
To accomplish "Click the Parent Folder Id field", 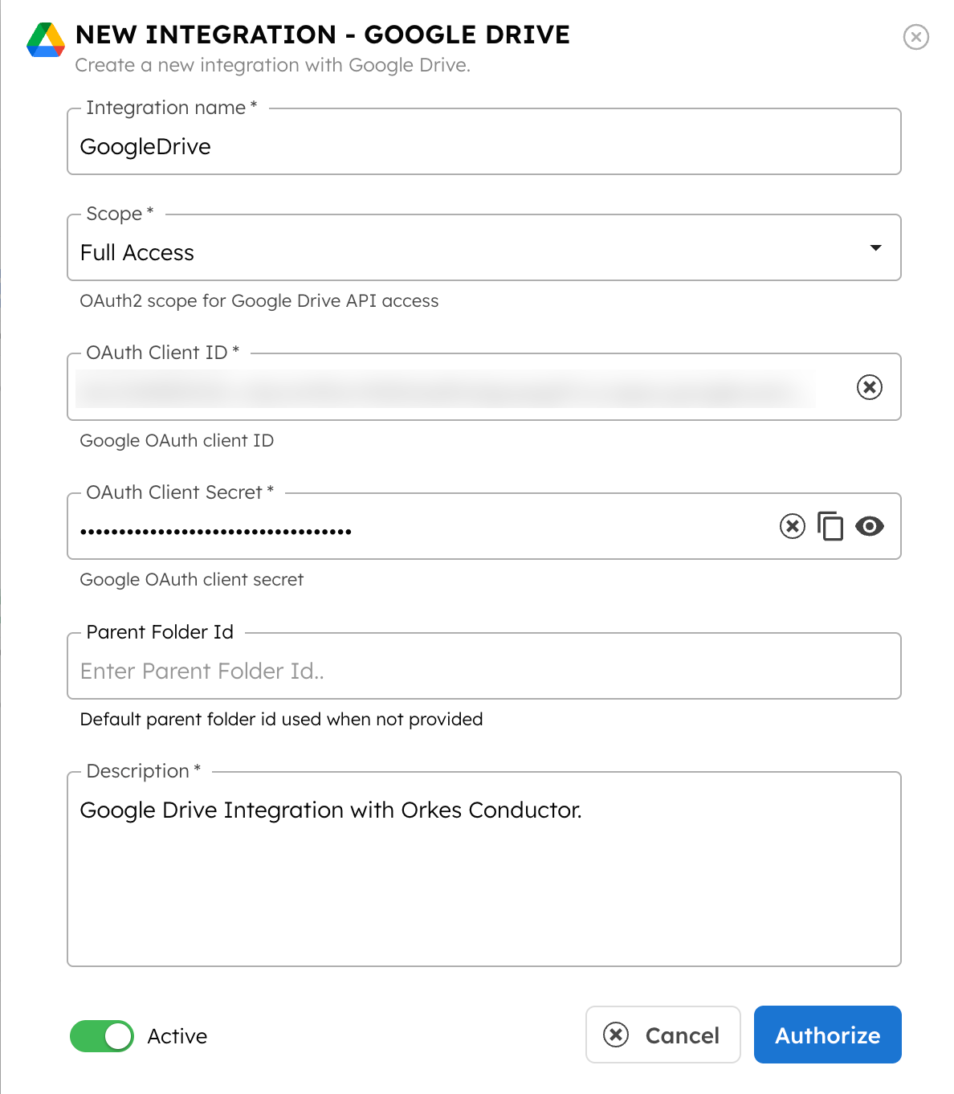I will coord(484,666).
